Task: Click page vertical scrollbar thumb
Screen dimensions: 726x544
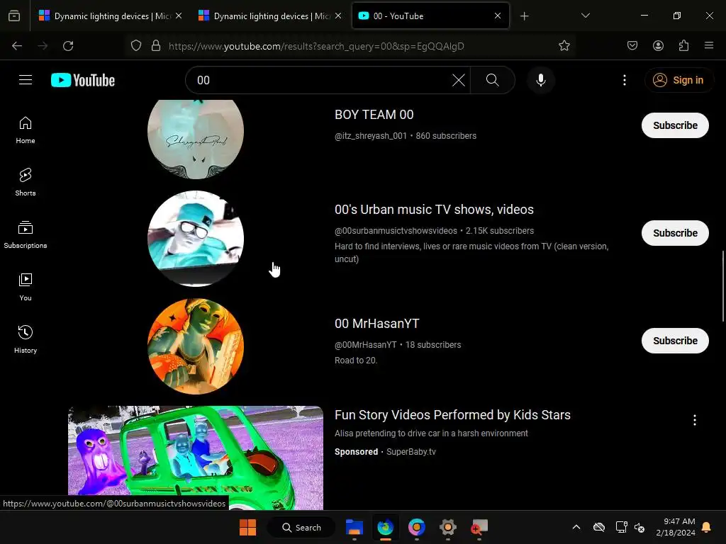Action: pyautogui.click(x=723, y=286)
